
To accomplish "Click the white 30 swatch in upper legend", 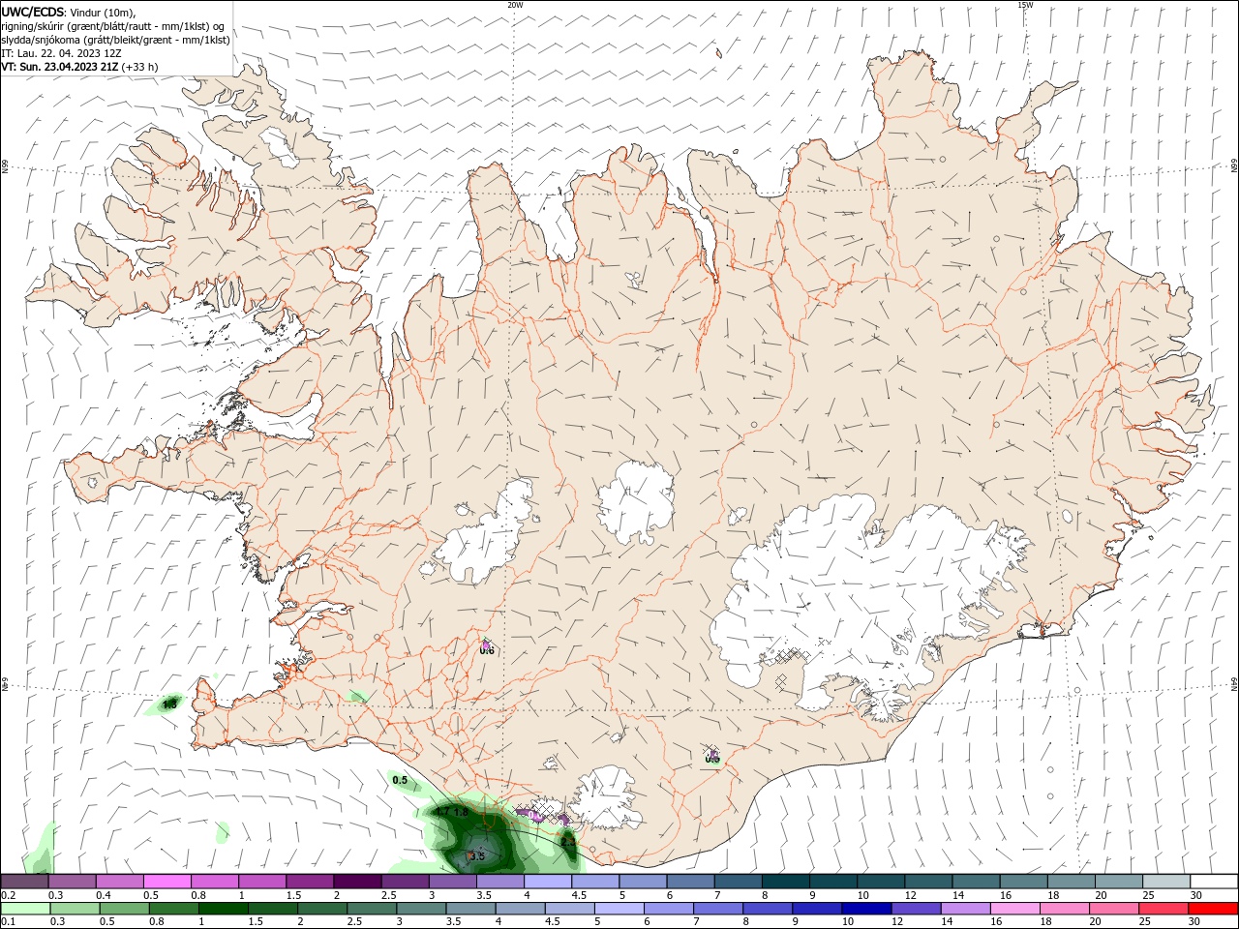I will pyautogui.click(x=1215, y=882).
